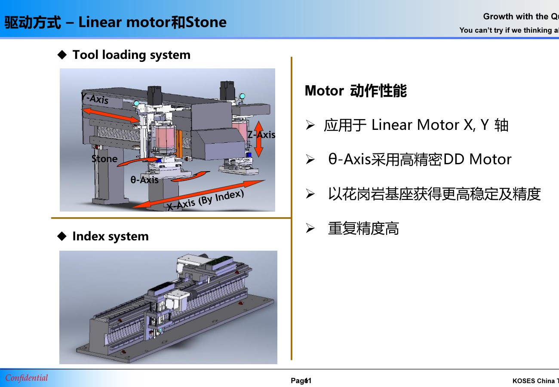Click the X-Axis (By Index) label
The image size is (559, 387).
(206, 201)
